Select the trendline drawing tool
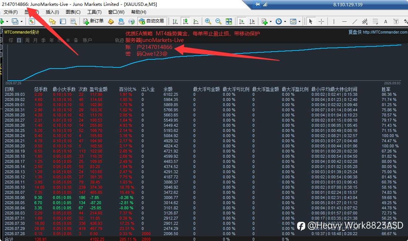This screenshot has width=408, height=241. (x=355, y=21)
